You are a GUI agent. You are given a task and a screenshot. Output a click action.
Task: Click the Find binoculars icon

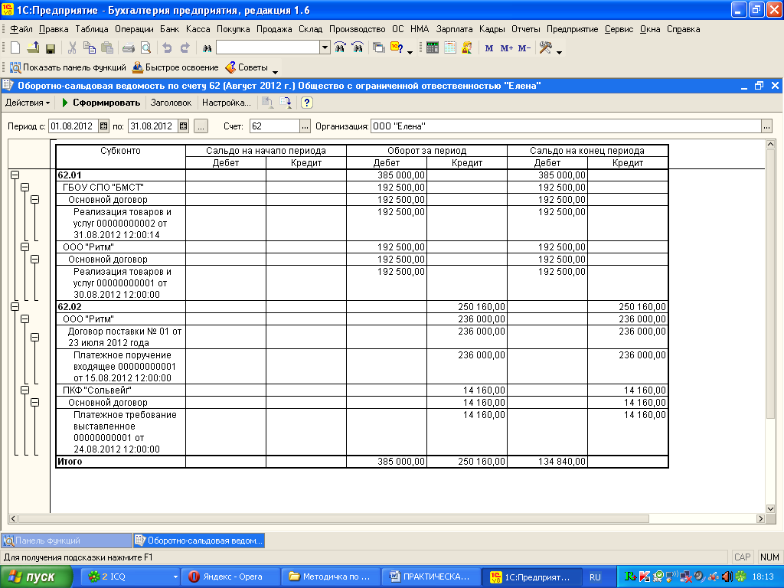207,48
